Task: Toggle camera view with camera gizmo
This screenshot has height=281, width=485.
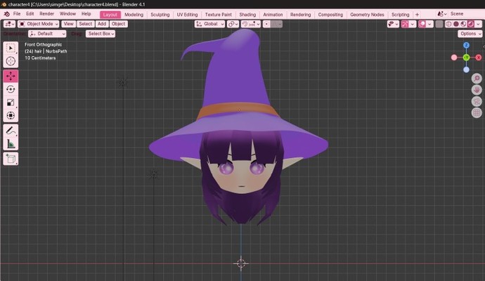Action: click(x=477, y=101)
